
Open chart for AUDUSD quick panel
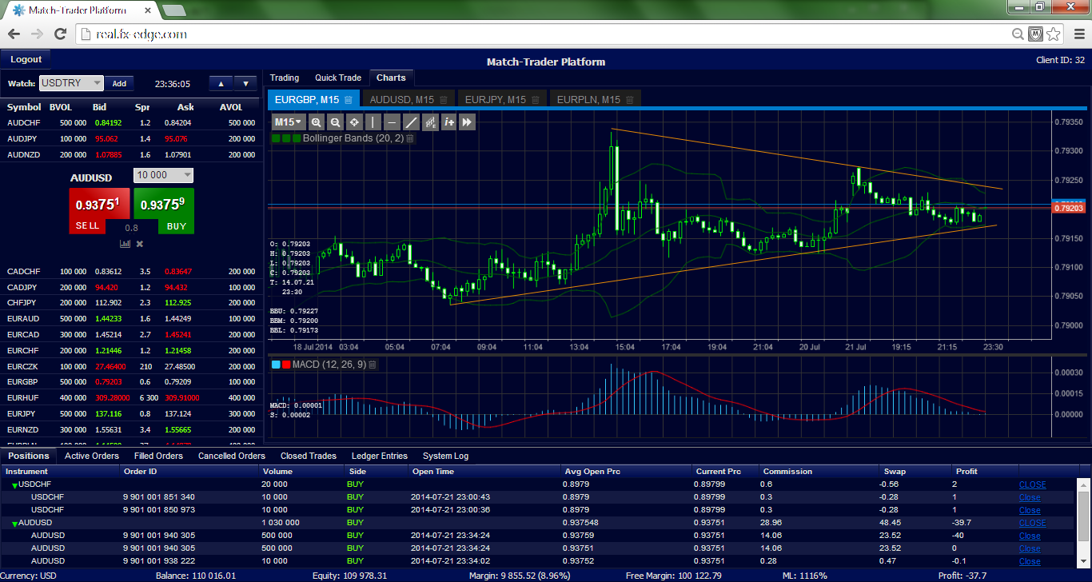pyautogui.click(x=126, y=244)
